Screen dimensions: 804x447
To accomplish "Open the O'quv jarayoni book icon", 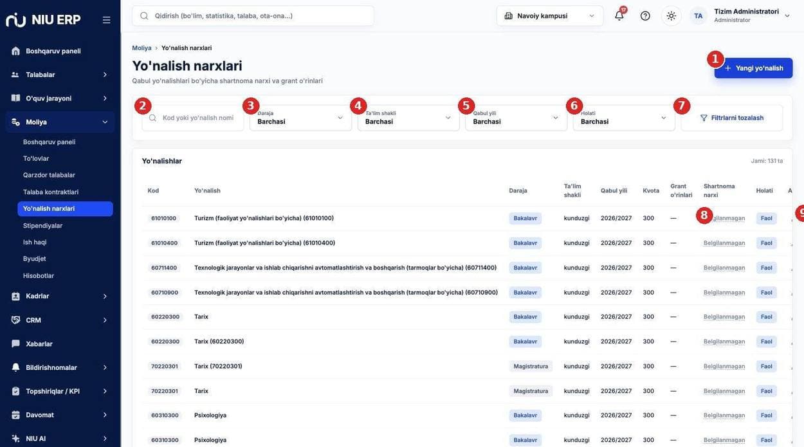I will pyautogui.click(x=15, y=98).
